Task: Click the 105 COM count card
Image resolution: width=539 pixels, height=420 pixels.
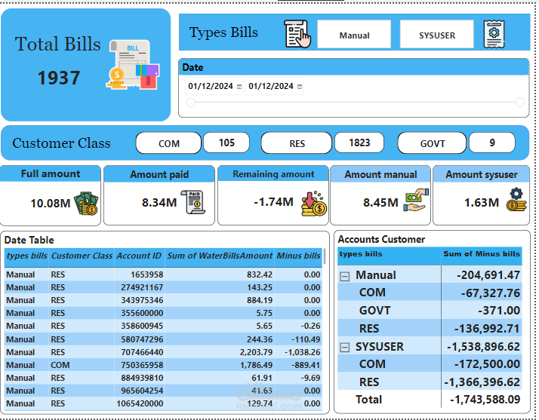Action: coord(226,143)
